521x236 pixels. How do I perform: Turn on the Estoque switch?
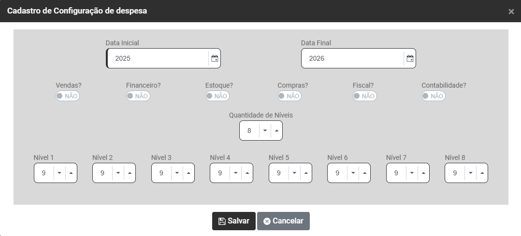click(217, 96)
